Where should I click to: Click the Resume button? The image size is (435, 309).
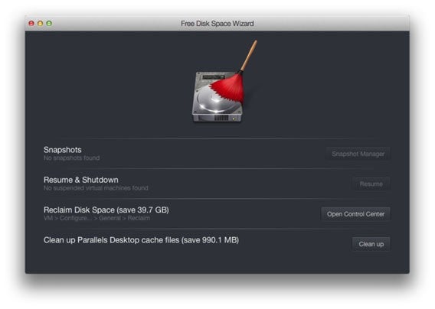(x=371, y=184)
